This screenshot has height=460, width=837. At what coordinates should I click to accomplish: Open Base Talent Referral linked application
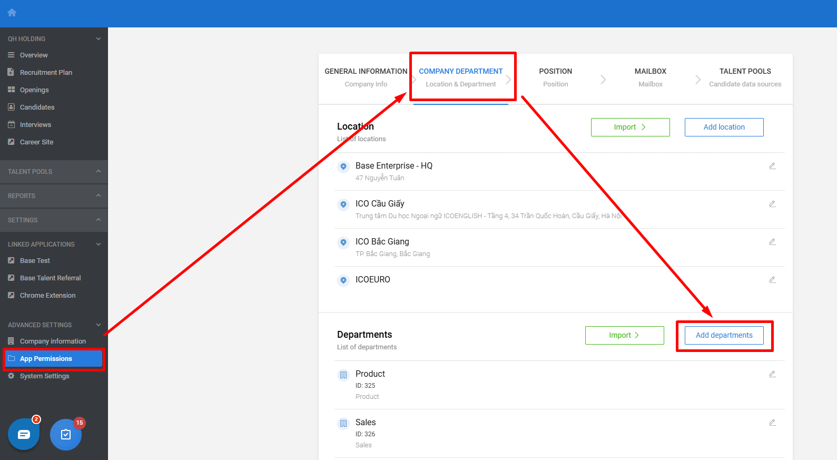click(50, 278)
